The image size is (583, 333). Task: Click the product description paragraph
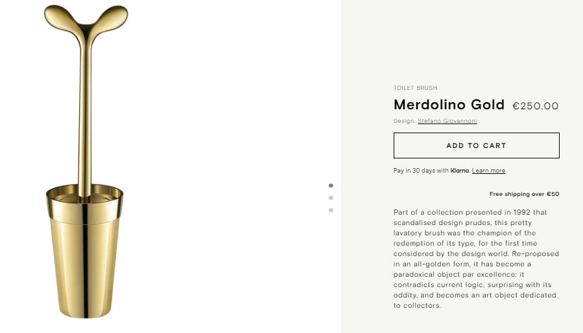click(476, 259)
